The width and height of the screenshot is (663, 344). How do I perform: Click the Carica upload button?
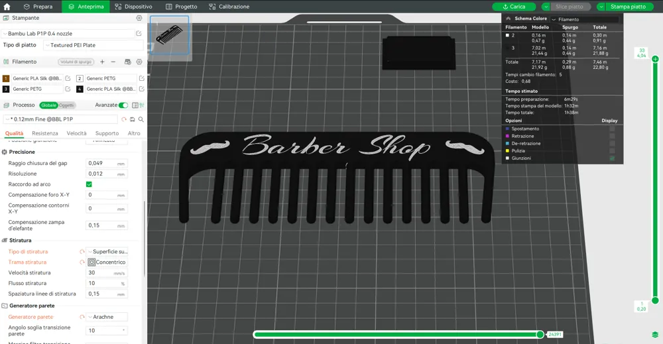[x=514, y=7]
